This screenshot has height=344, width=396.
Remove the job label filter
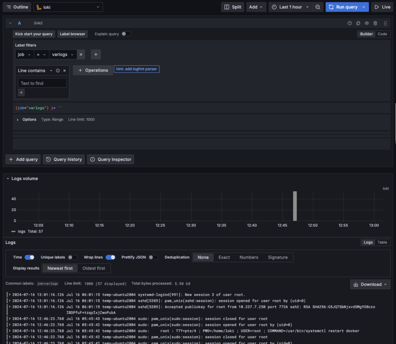tap(81, 54)
